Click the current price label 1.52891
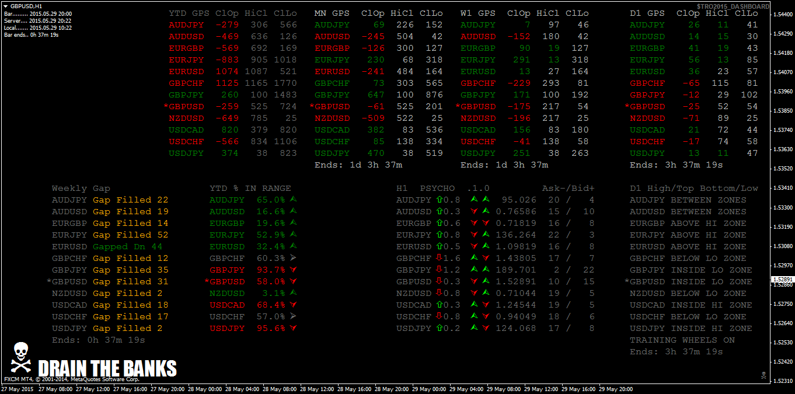 pyautogui.click(x=782, y=280)
